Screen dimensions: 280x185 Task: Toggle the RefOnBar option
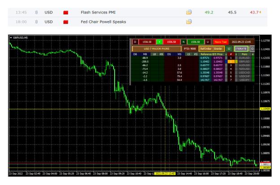click(206, 49)
